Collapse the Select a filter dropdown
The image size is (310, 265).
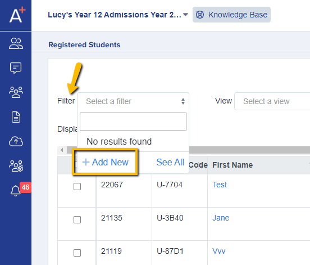(x=133, y=101)
